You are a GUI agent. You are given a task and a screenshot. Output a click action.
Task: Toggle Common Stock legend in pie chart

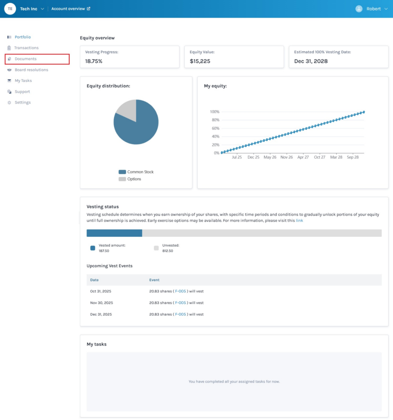click(x=122, y=172)
